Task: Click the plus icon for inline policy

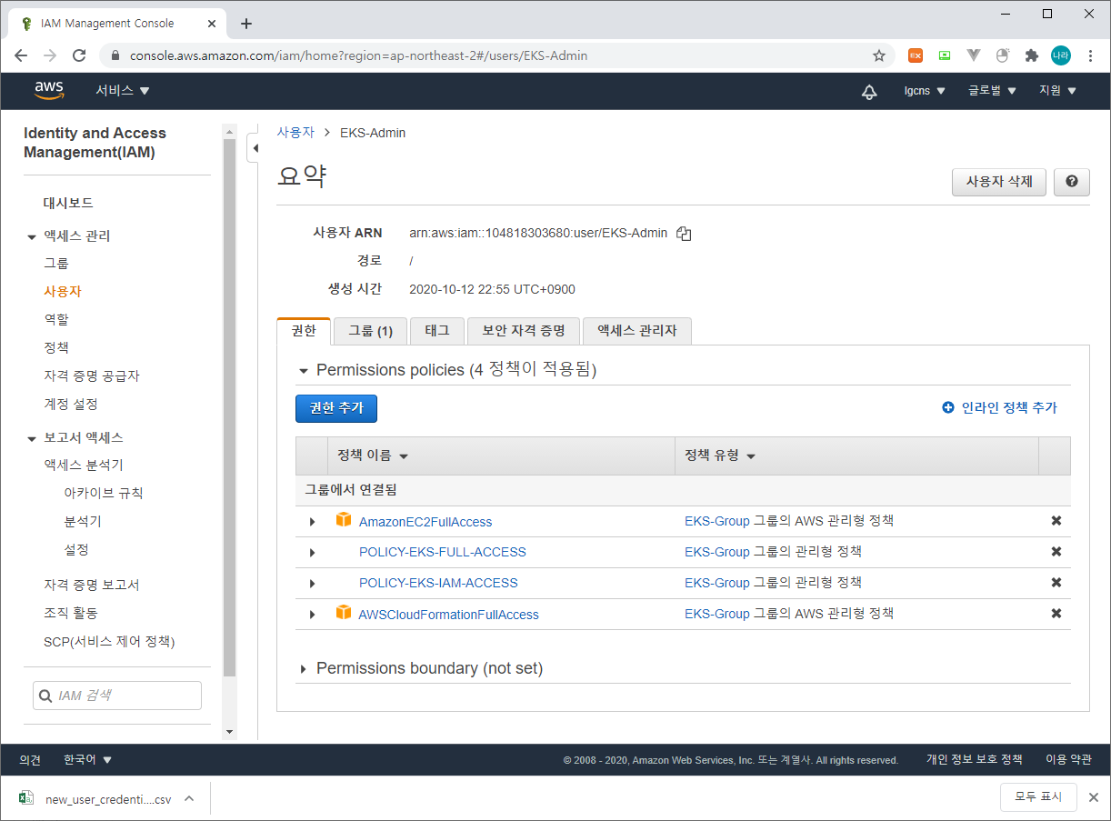Action: tap(948, 408)
